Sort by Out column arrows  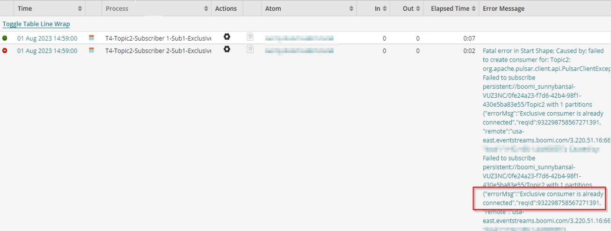(418, 8)
